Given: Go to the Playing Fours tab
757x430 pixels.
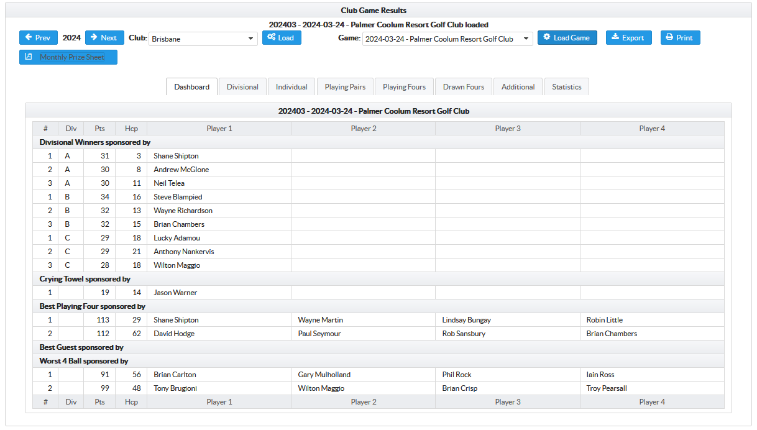Looking at the screenshot, I should coord(404,87).
